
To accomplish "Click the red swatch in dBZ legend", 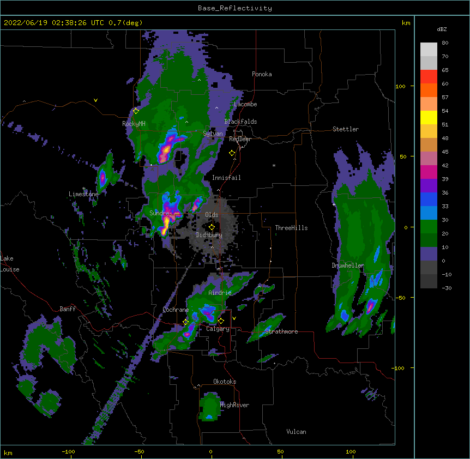I will pyautogui.click(x=429, y=76).
